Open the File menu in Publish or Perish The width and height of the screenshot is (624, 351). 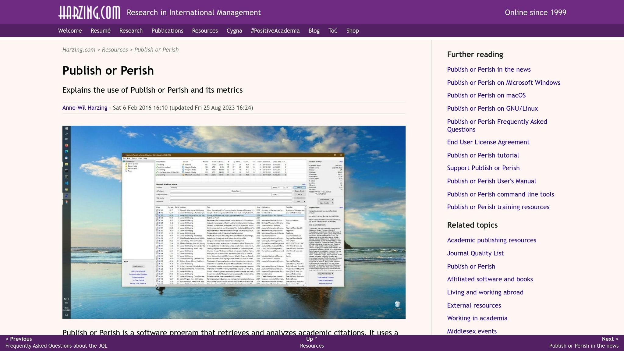click(x=124, y=158)
